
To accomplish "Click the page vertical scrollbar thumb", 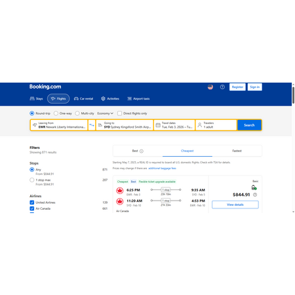I will tap(293, 95).
